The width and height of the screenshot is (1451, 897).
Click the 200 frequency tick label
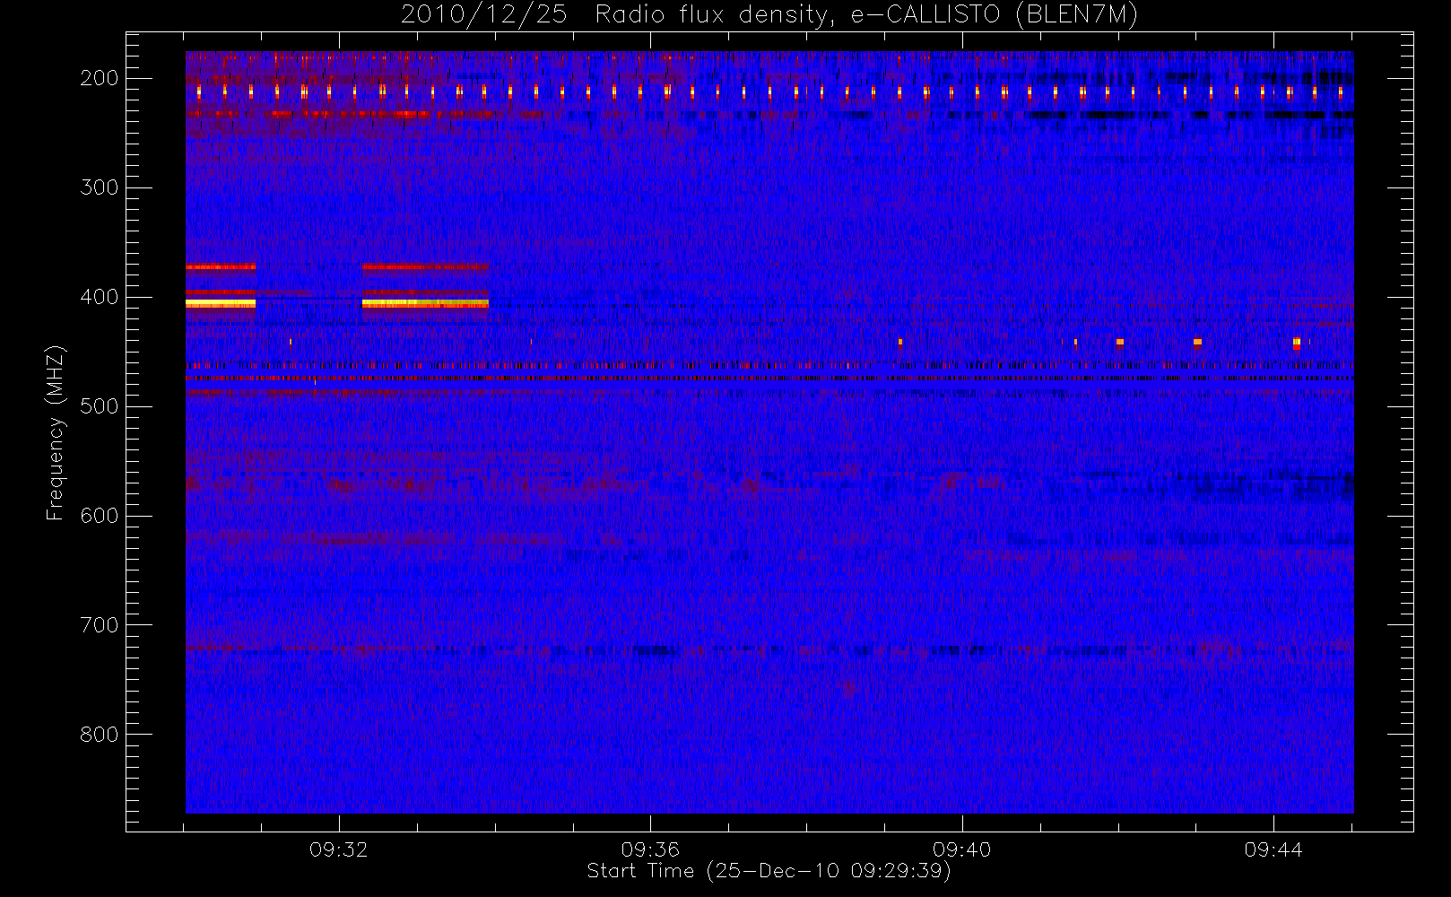pyautogui.click(x=100, y=78)
